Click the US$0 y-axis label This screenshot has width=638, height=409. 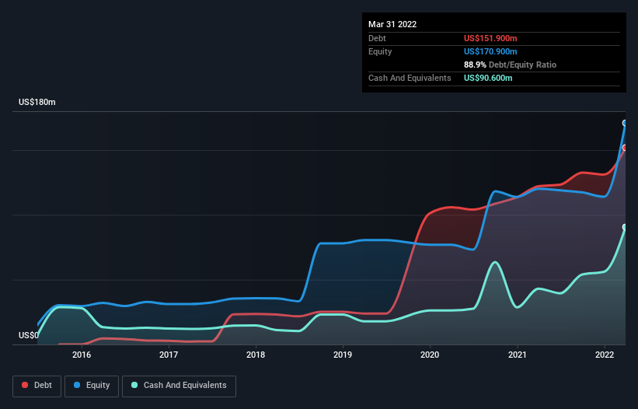coord(29,335)
